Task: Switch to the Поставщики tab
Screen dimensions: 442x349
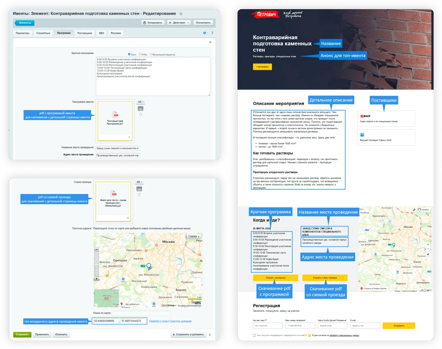Action: coord(85,33)
